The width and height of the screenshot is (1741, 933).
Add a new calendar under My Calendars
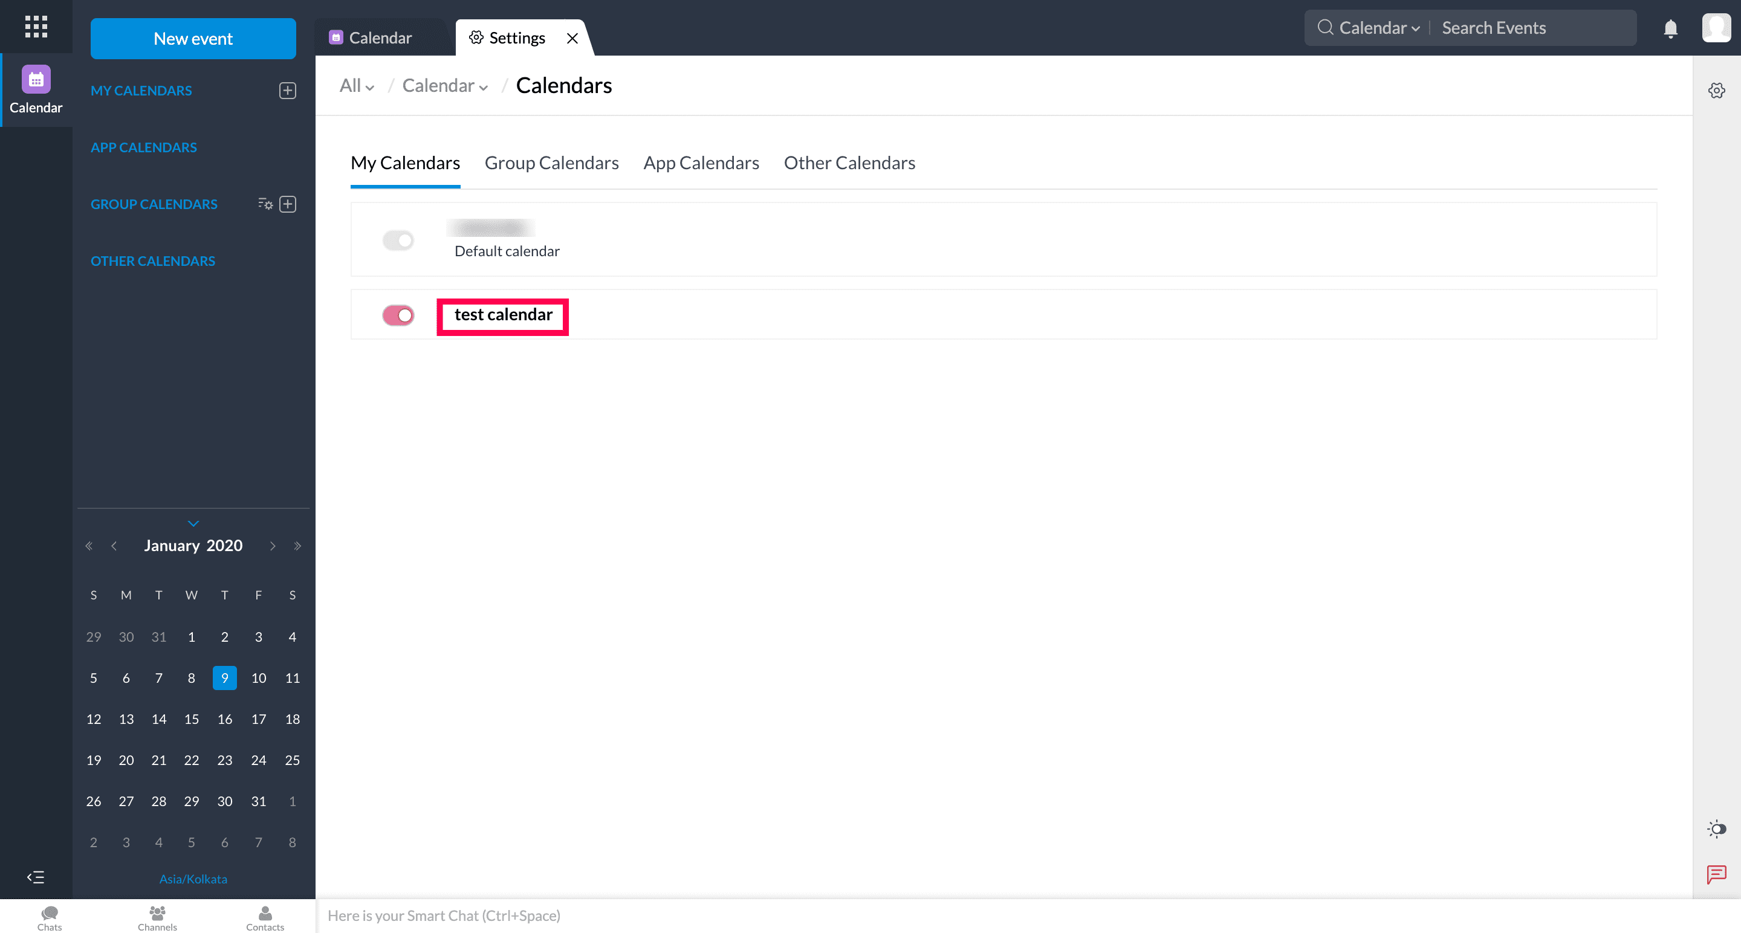287,91
